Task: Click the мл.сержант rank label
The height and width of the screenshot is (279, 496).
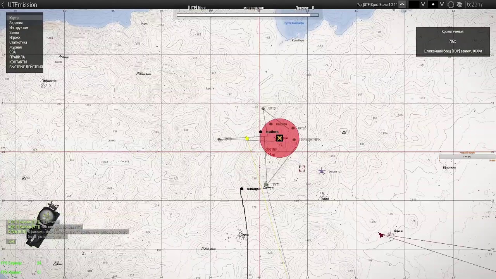Action: (254, 8)
